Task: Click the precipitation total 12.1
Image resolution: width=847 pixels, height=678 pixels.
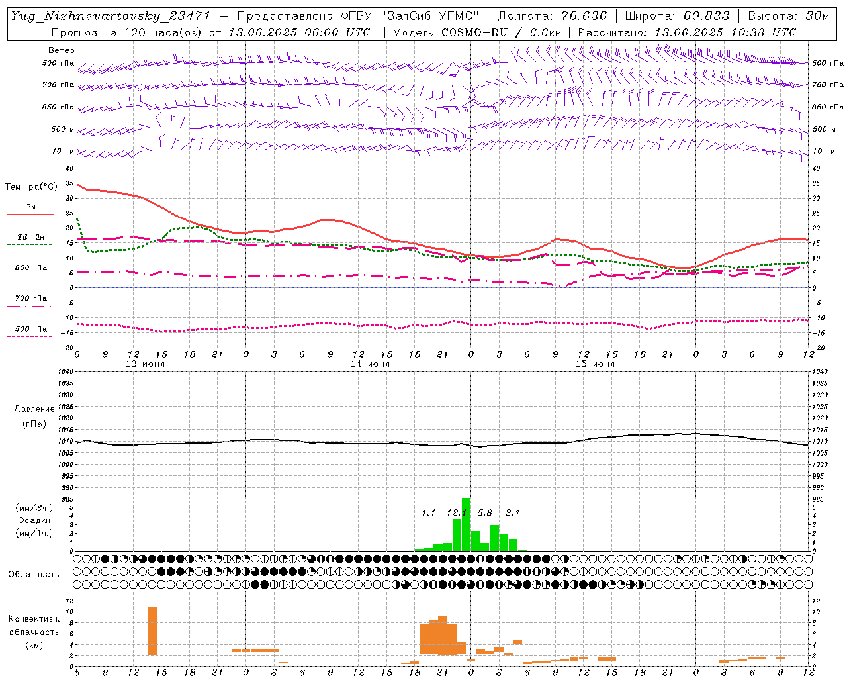Action: [x=457, y=513]
